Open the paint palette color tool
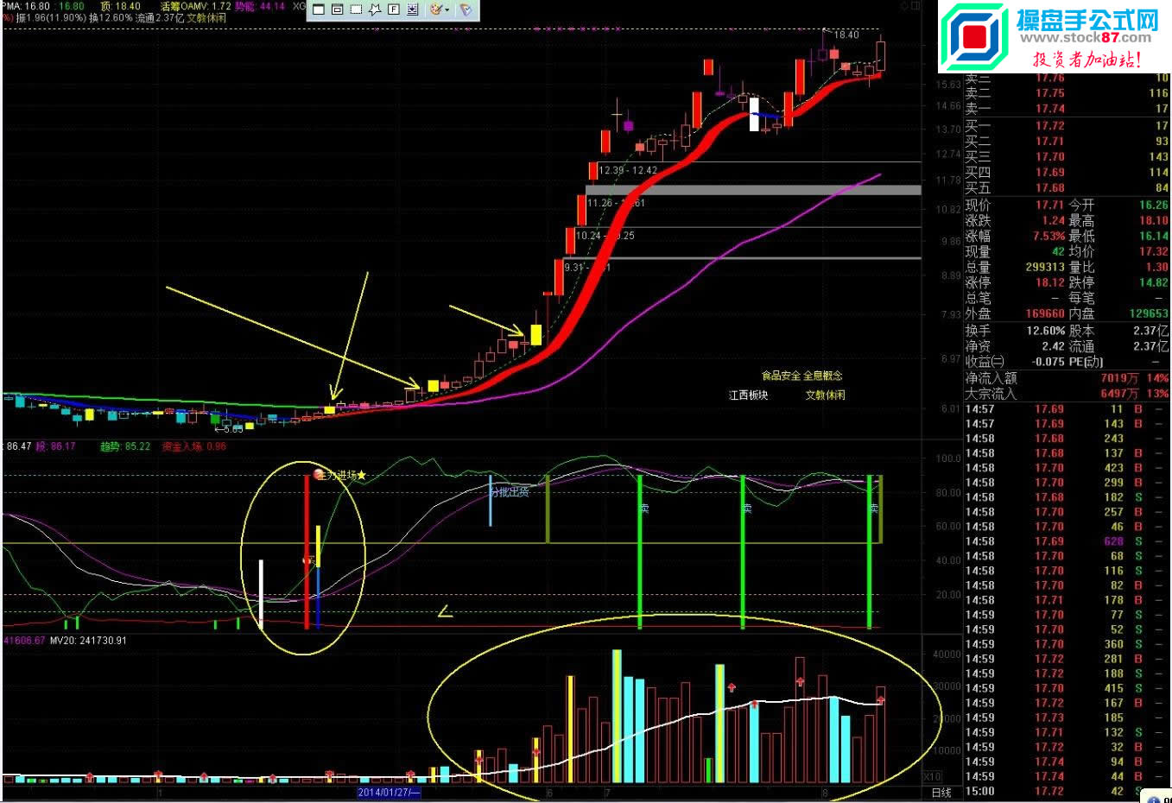The height and width of the screenshot is (803, 1172). tap(435, 9)
